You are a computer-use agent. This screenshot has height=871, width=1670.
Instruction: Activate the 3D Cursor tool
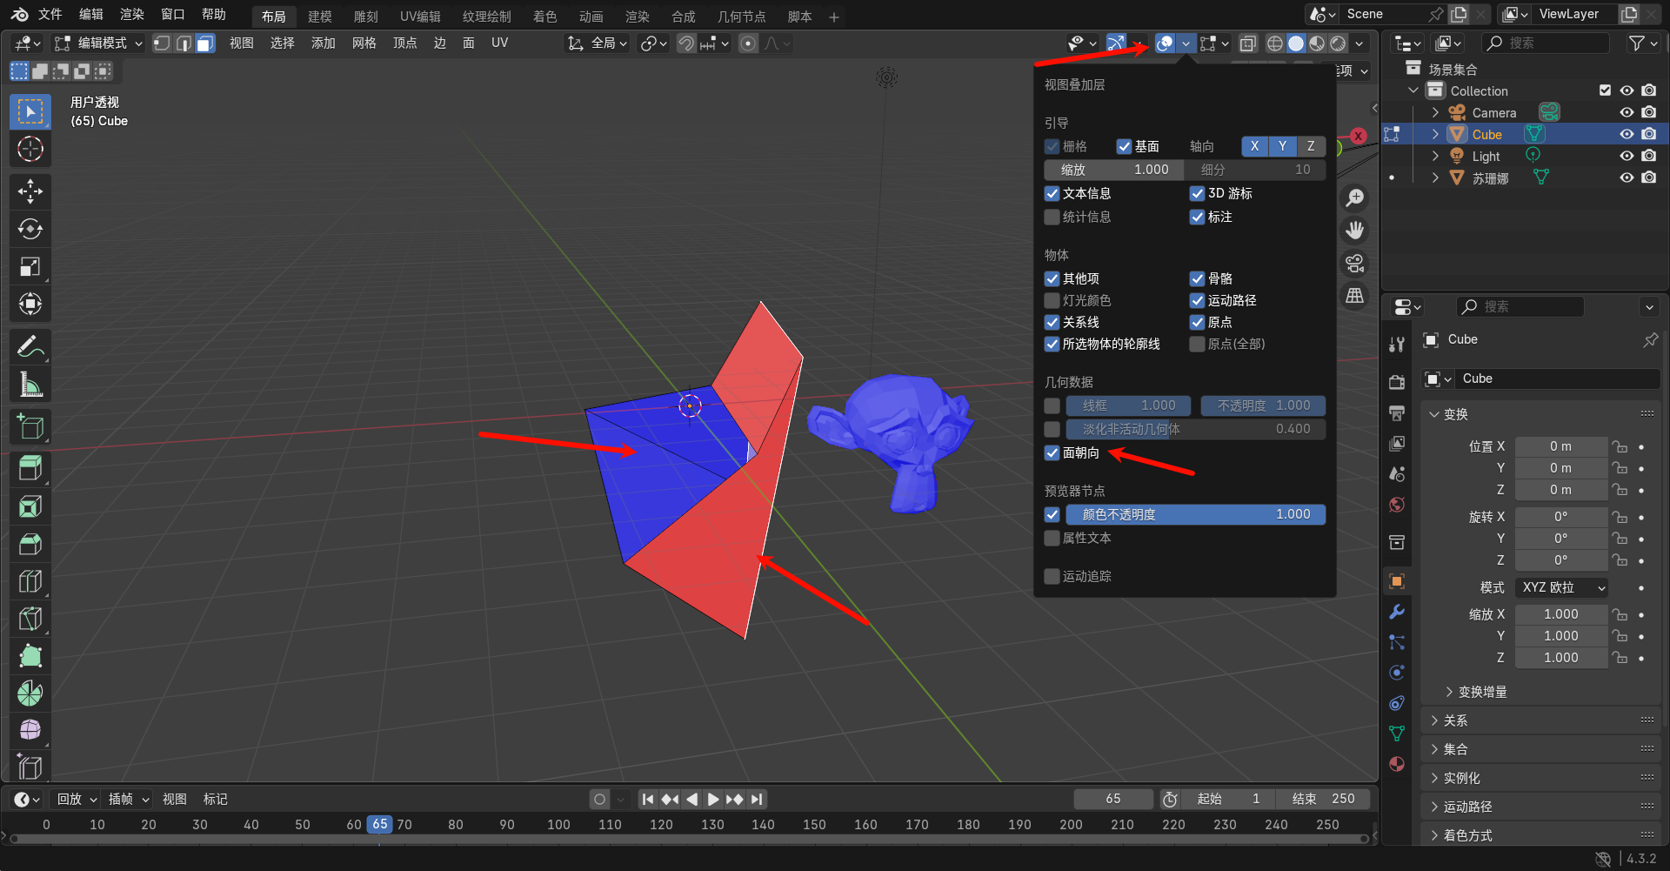(30, 149)
